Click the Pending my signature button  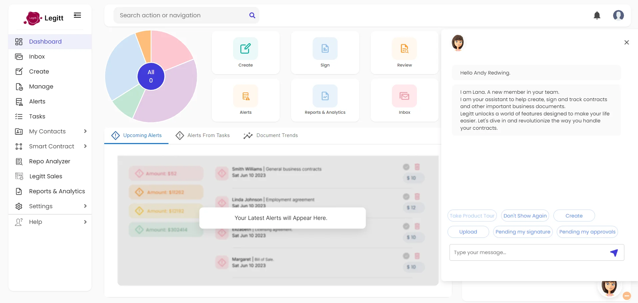[x=522, y=232]
